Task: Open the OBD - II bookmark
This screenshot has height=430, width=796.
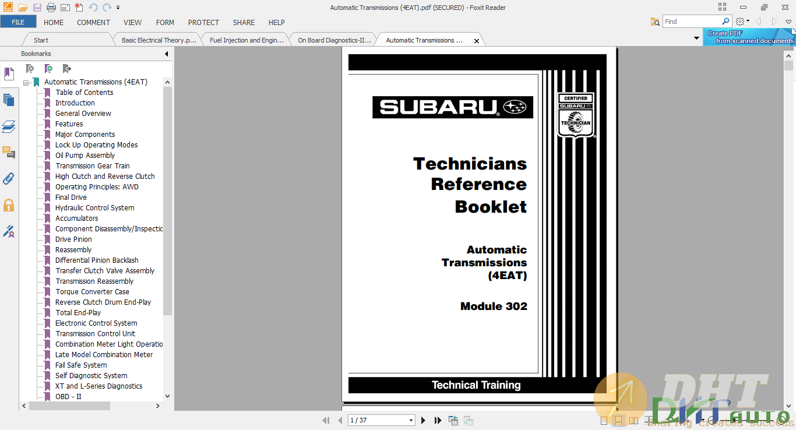Action: (x=68, y=397)
